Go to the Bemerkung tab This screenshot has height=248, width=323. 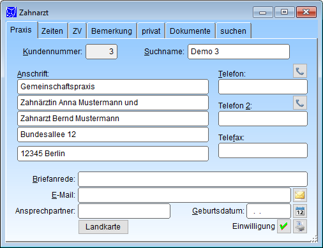(112, 31)
